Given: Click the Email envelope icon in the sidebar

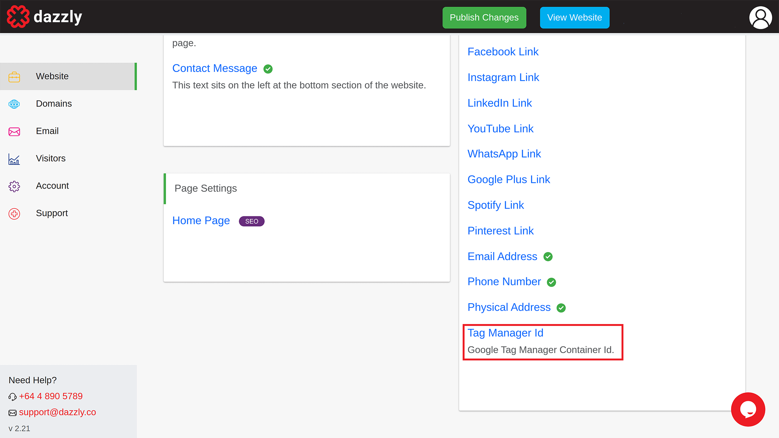Looking at the screenshot, I should pos(14,132).
